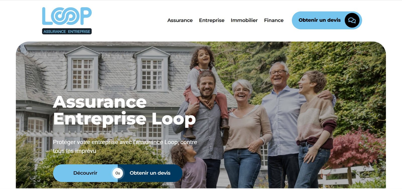
Task: Go to the Immobilier navigation item
Action: pos(244,20)
